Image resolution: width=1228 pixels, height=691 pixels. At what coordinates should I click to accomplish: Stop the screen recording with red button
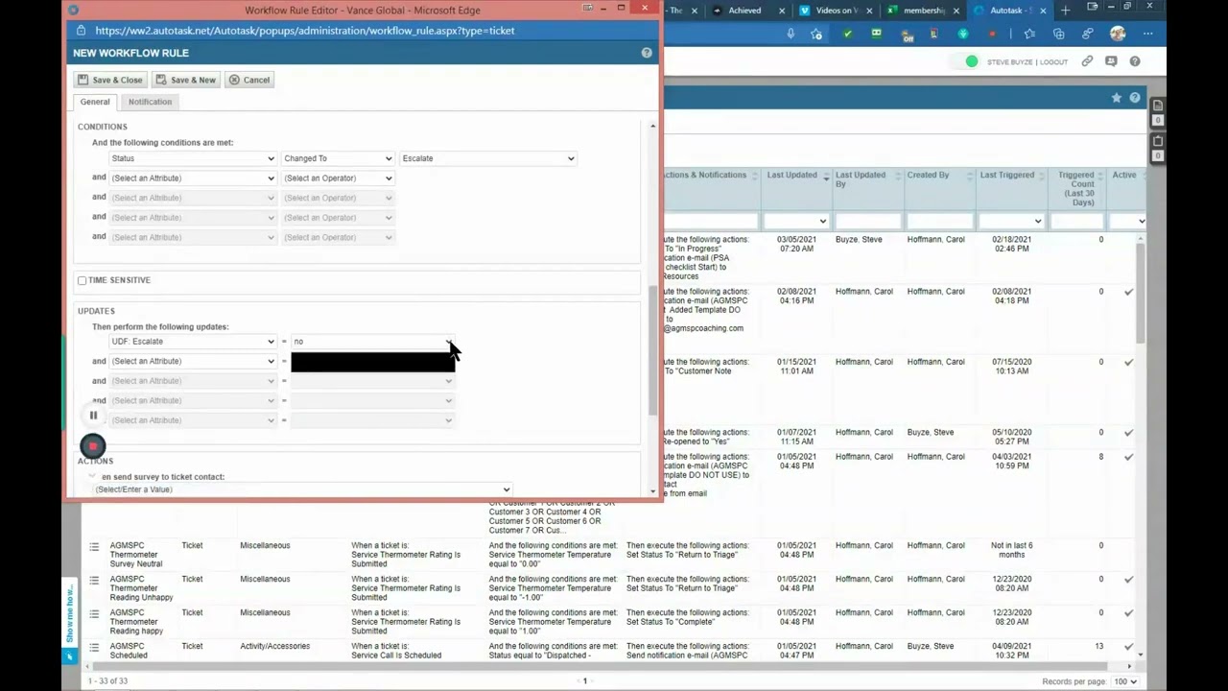(x=93, y=446)
